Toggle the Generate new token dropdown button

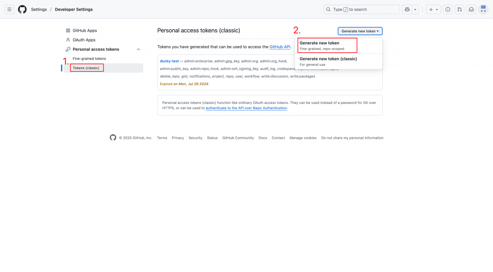coord(360,31)
